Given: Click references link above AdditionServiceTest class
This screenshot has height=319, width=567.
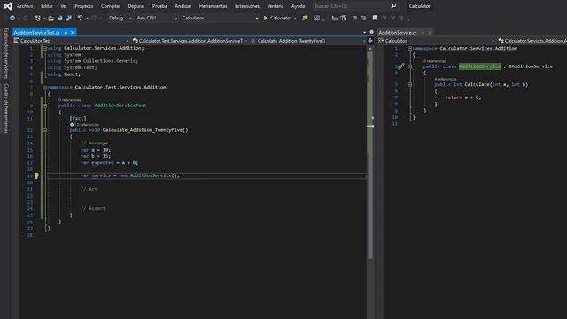Looking at the screenshot, I should [x=69, y=100].
